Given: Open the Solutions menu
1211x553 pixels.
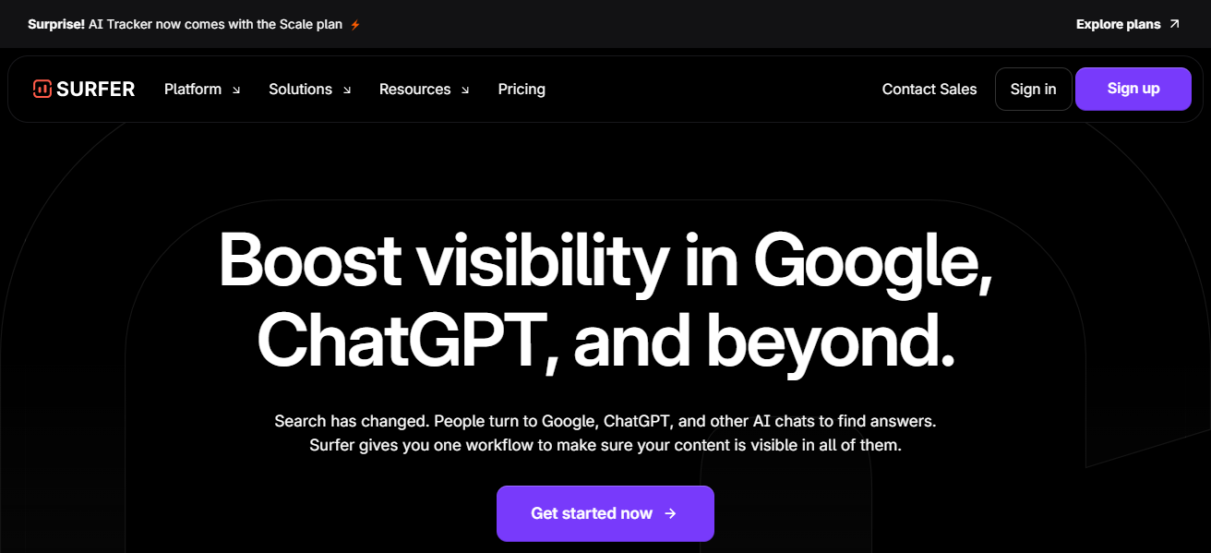Looking at the screenshot, I should tap(310, 90).
